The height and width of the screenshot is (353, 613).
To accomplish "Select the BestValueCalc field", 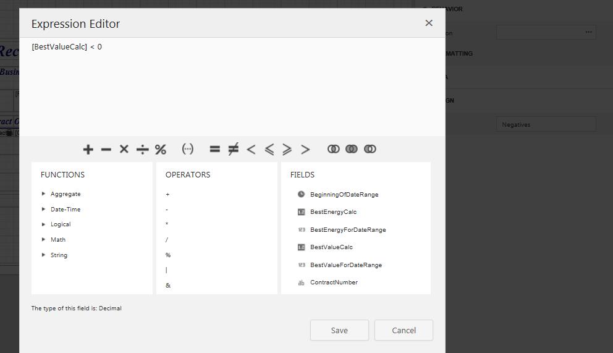I will point(331,247).
